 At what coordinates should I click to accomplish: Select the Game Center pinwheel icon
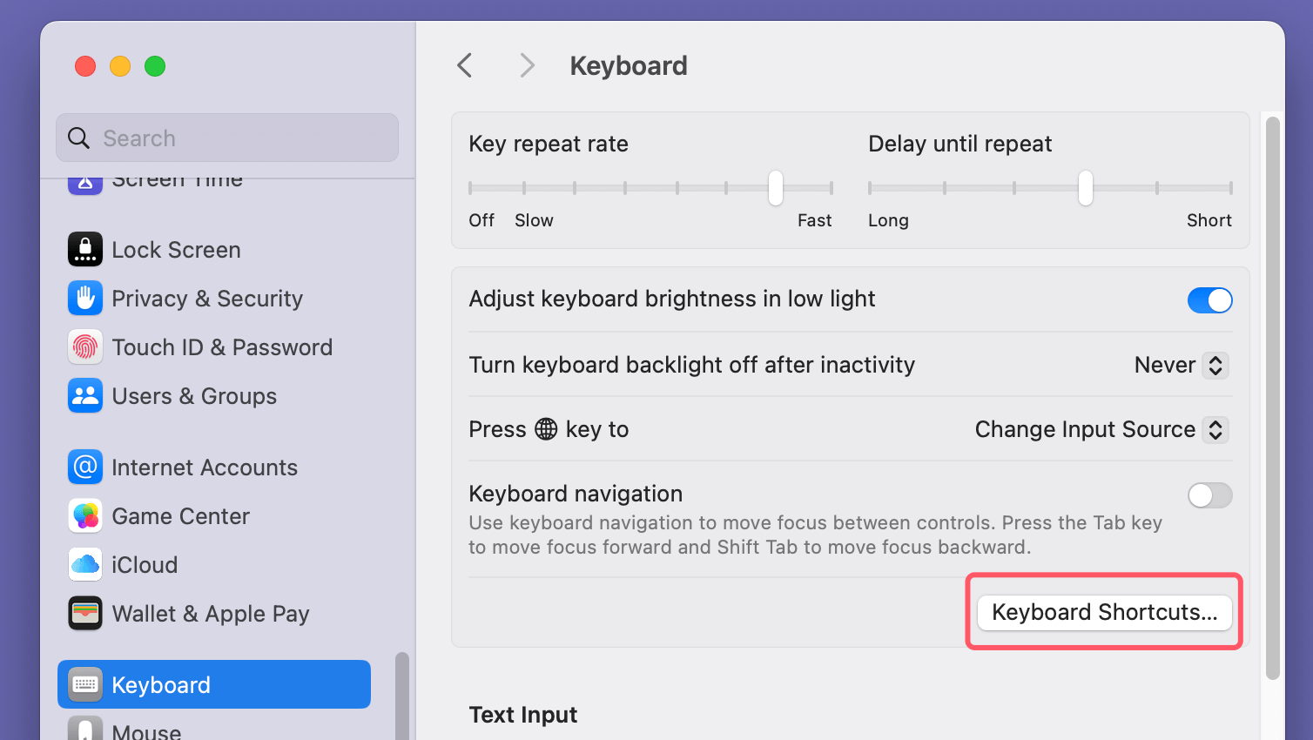pos(84,515)
